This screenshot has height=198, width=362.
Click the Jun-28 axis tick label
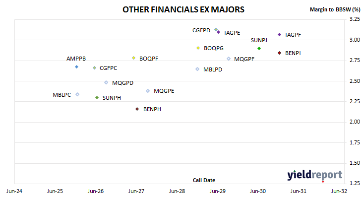[x=177, y=191]
